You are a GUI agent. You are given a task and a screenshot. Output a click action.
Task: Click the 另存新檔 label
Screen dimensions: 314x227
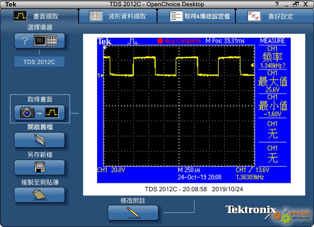pyautogui.click(x=40, y=155)
